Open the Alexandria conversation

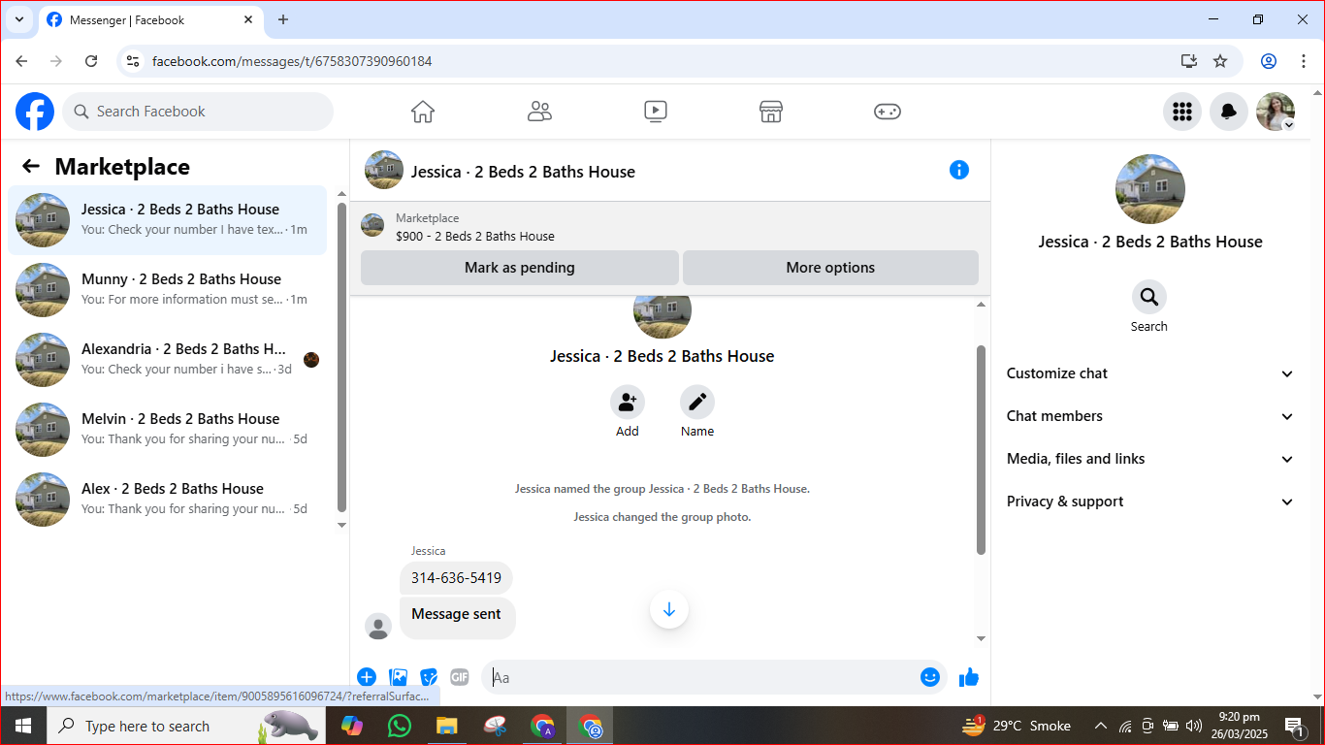click(x=167, y=360)
